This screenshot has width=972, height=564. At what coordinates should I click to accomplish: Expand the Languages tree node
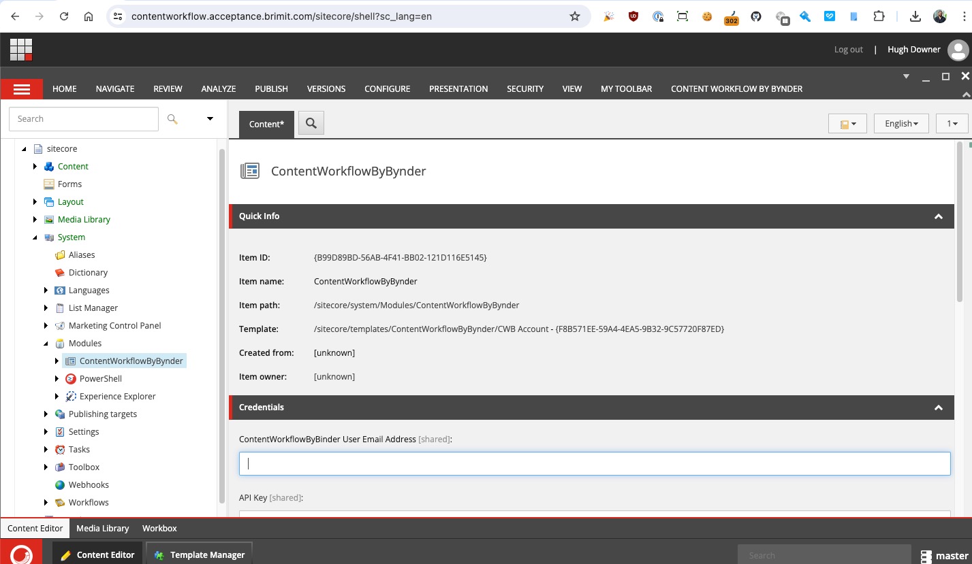[x=46, y=291]
